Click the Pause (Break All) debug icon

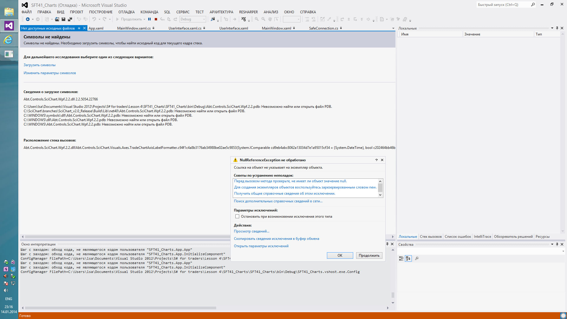(149, 19)
